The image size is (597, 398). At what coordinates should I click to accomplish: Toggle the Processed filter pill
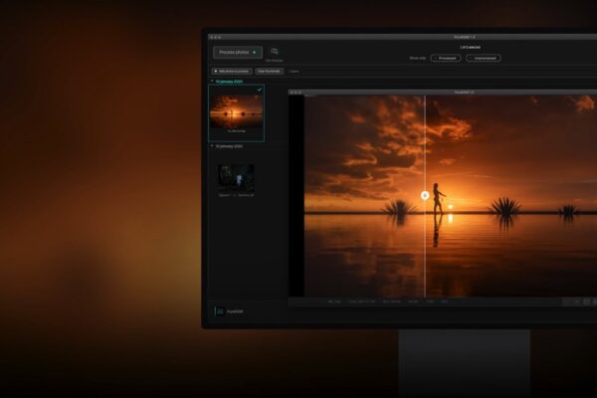(446, 59)
